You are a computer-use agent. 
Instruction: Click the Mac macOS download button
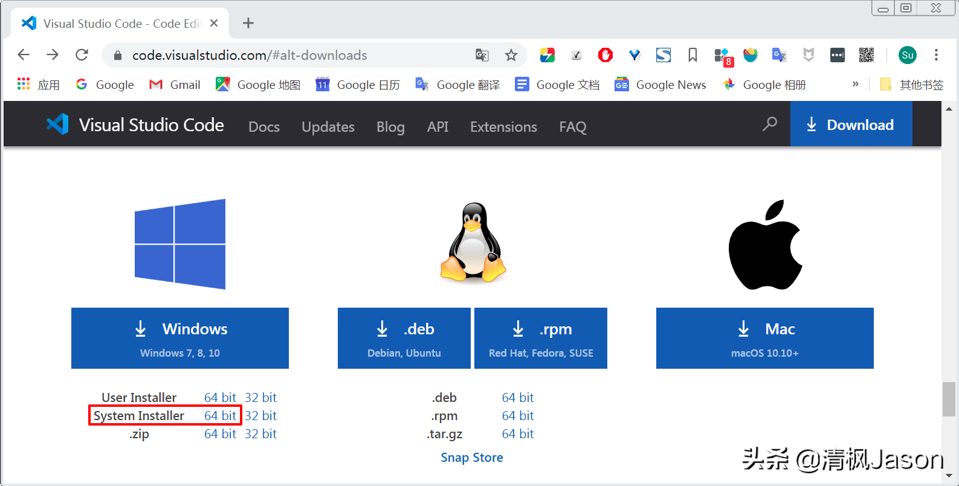tap(765, 338)
